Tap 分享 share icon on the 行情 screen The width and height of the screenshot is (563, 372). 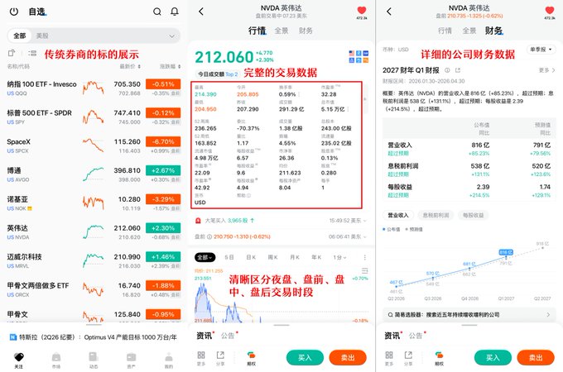[220, 358]
